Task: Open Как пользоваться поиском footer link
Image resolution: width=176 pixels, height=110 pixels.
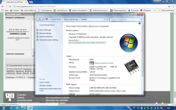Action: 57,97
